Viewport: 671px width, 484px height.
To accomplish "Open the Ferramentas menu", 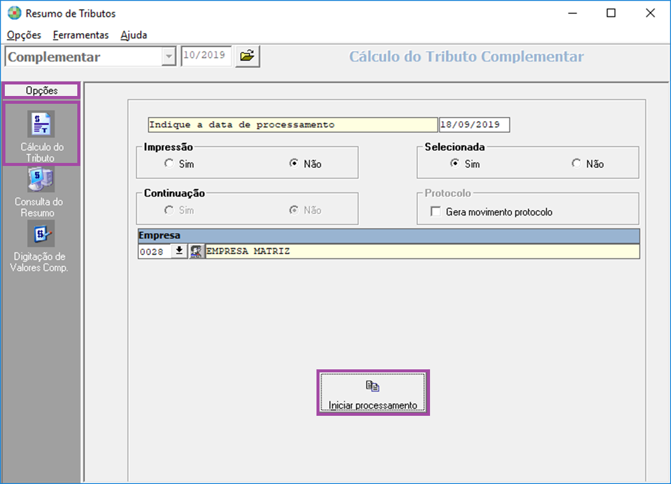I will (x=81, y=35).
